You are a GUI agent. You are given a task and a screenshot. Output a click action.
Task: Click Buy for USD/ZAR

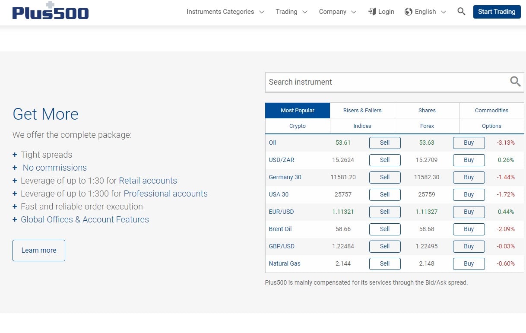click(469, 160)
